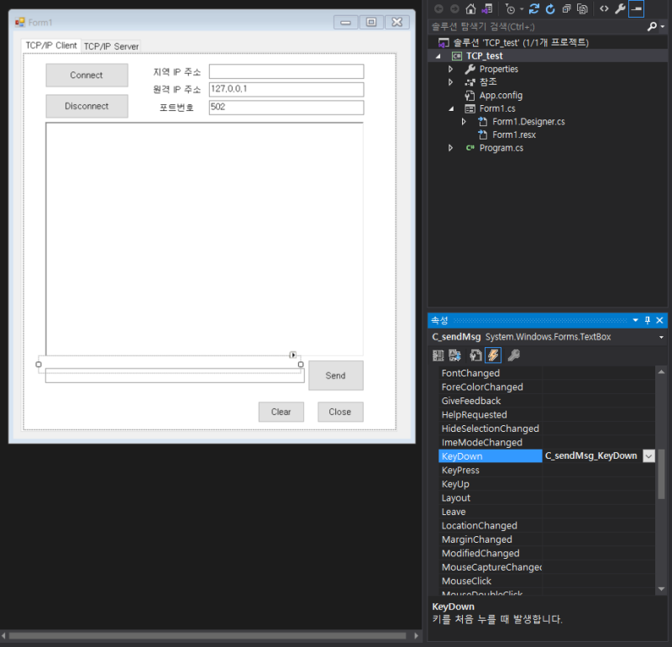Select the MouseClick event row
This screenshot has height=647, width=672.
point(547,581)
